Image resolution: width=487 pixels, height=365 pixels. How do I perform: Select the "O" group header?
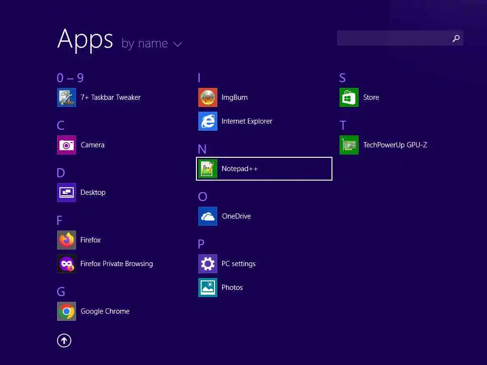(203, 196)
